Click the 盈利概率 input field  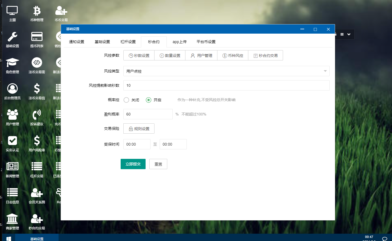tap(148, 114)
